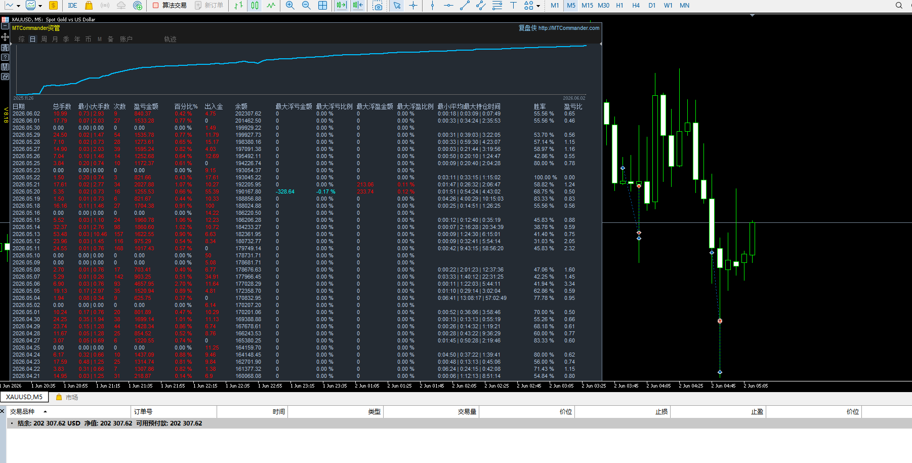912x463 pixels.
Task: Switch timeframe to H4
Action: click(636, 6)
